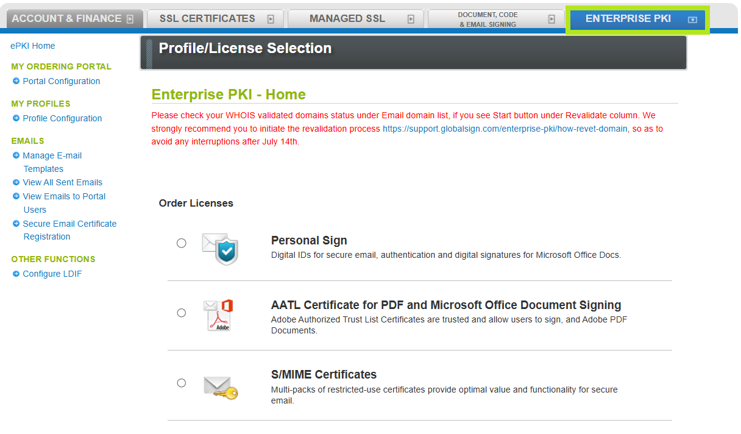Switch to the Managed SSL tab
The height and width of the screenshot is (434, 741).
[x=347, y=19]
